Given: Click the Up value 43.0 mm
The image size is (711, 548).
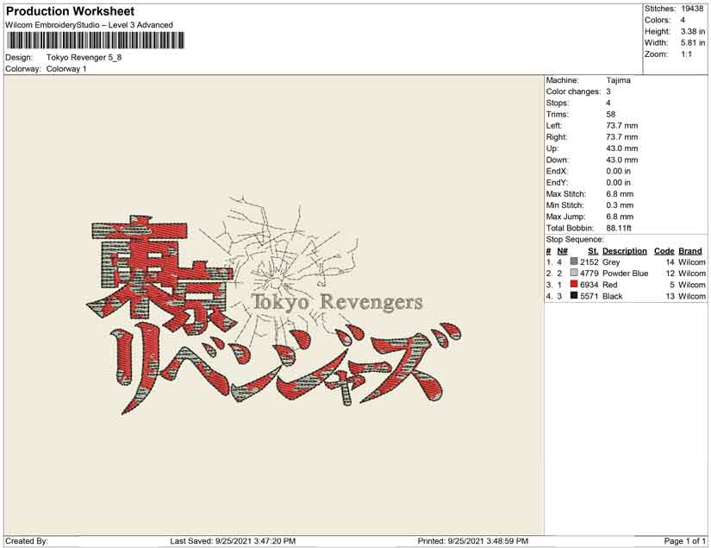Looking at the screenshot, I should click(x=621, y=148).
